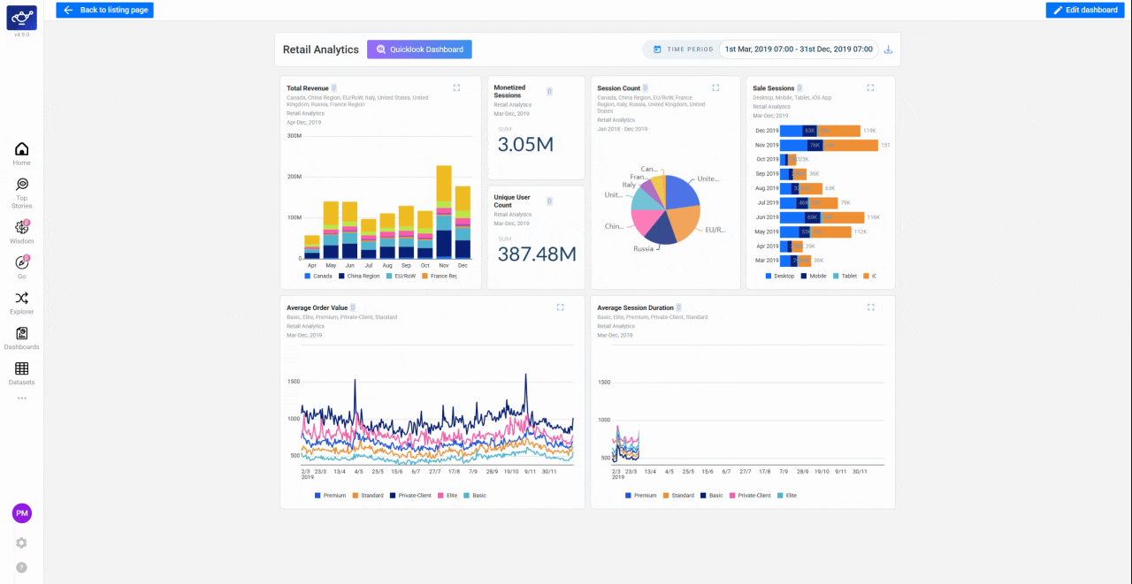Screen dimensions: 1132x584
Task: Open the Wisdom section in sidebar
Action: click(x=21, y=232)
